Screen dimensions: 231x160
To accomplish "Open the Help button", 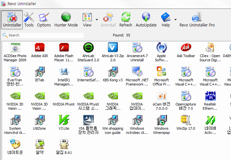I will pyautogui.click(x=166, y=20).
